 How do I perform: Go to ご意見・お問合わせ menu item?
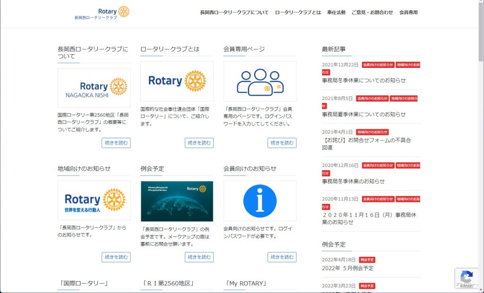372,13
